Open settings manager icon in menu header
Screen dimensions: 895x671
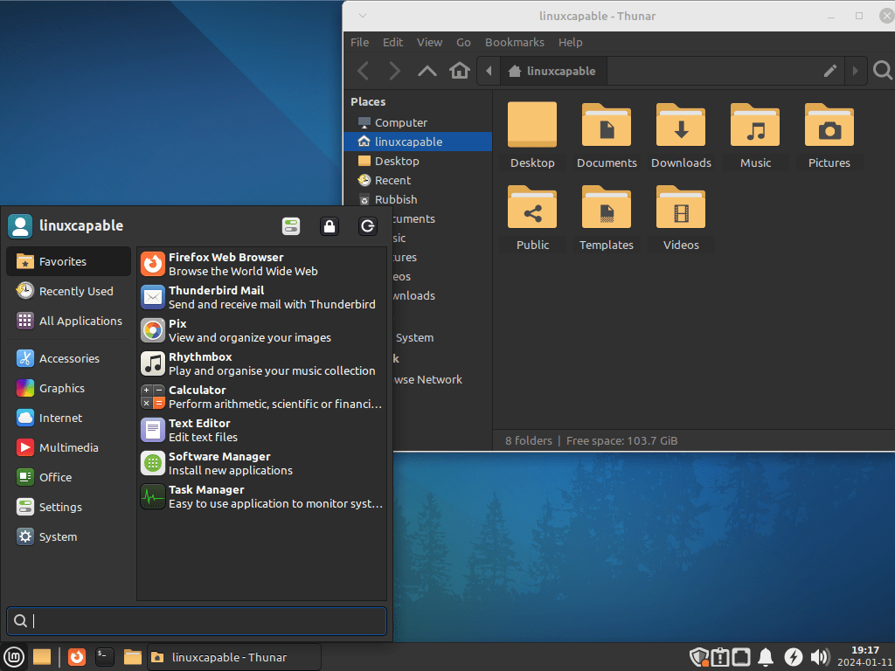tap(291, 226)
